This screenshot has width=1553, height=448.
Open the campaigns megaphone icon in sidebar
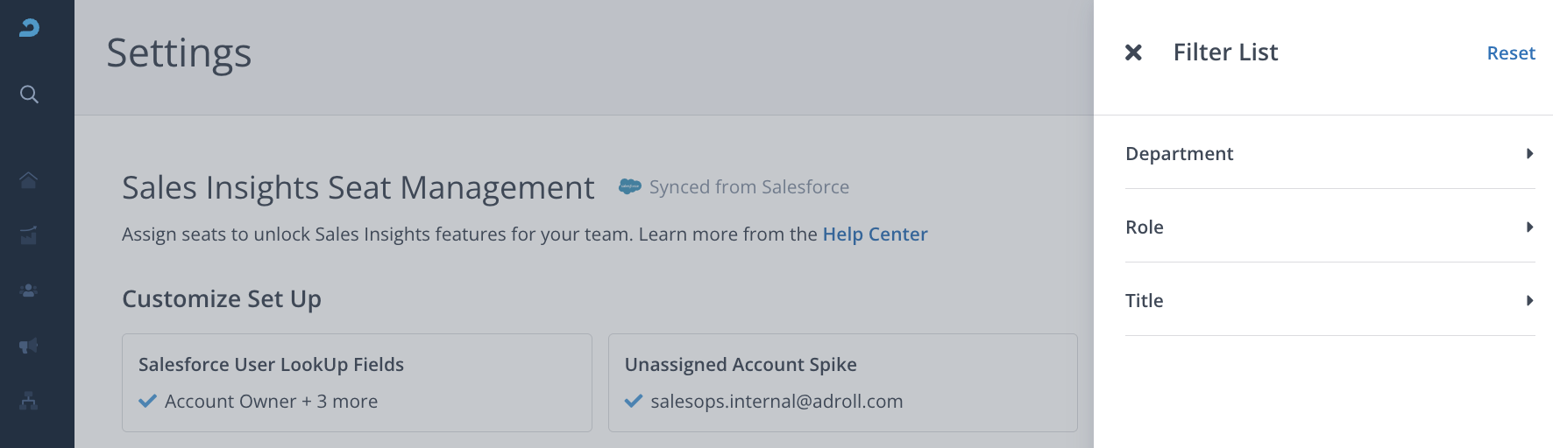(29, 346)
